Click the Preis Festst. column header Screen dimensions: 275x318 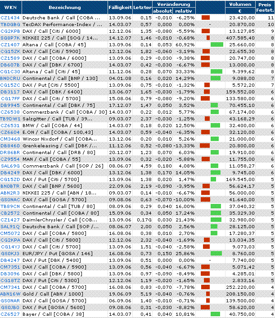click(x=265, y=8)
